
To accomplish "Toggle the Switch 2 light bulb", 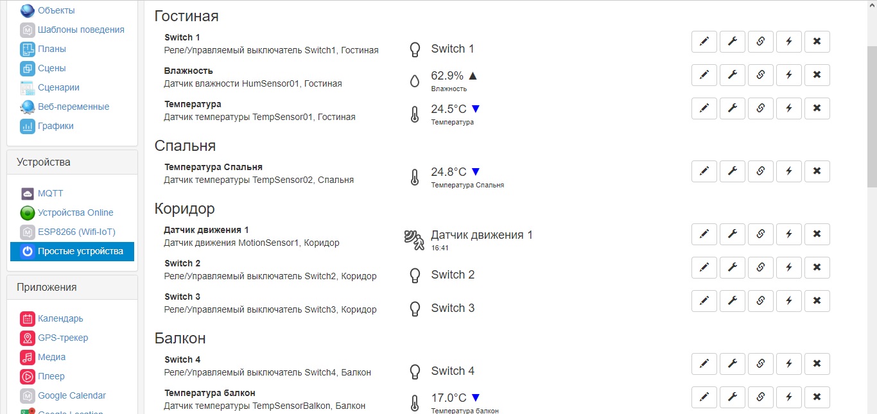I will coord(415,275).
